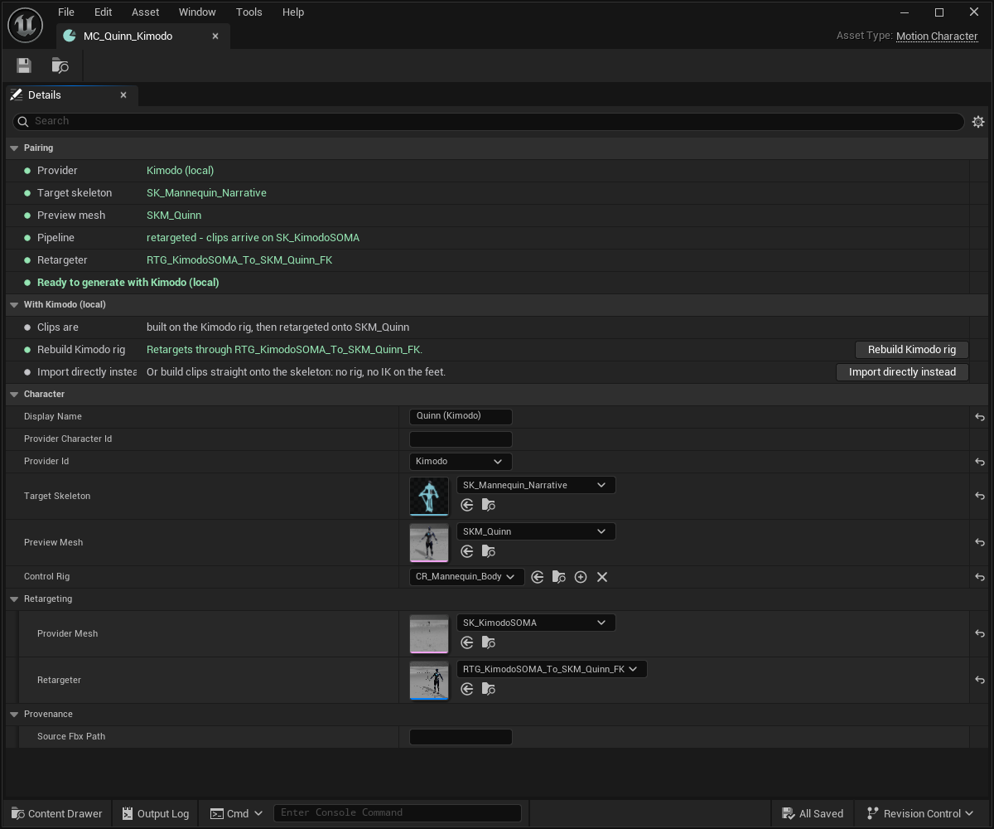The width and height of the screenshot is (994, 829).
Task: Reset Display Name to default
Action: [980, 417]
